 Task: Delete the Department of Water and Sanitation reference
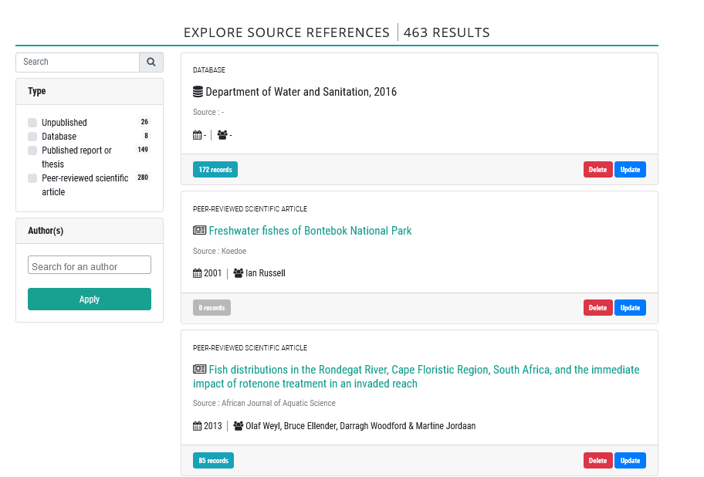597,170
